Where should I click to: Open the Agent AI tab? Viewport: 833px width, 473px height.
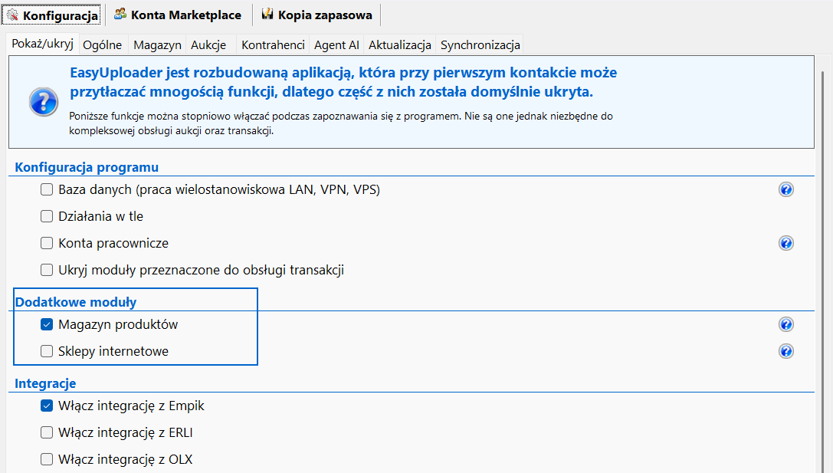[x=337, y=44]
